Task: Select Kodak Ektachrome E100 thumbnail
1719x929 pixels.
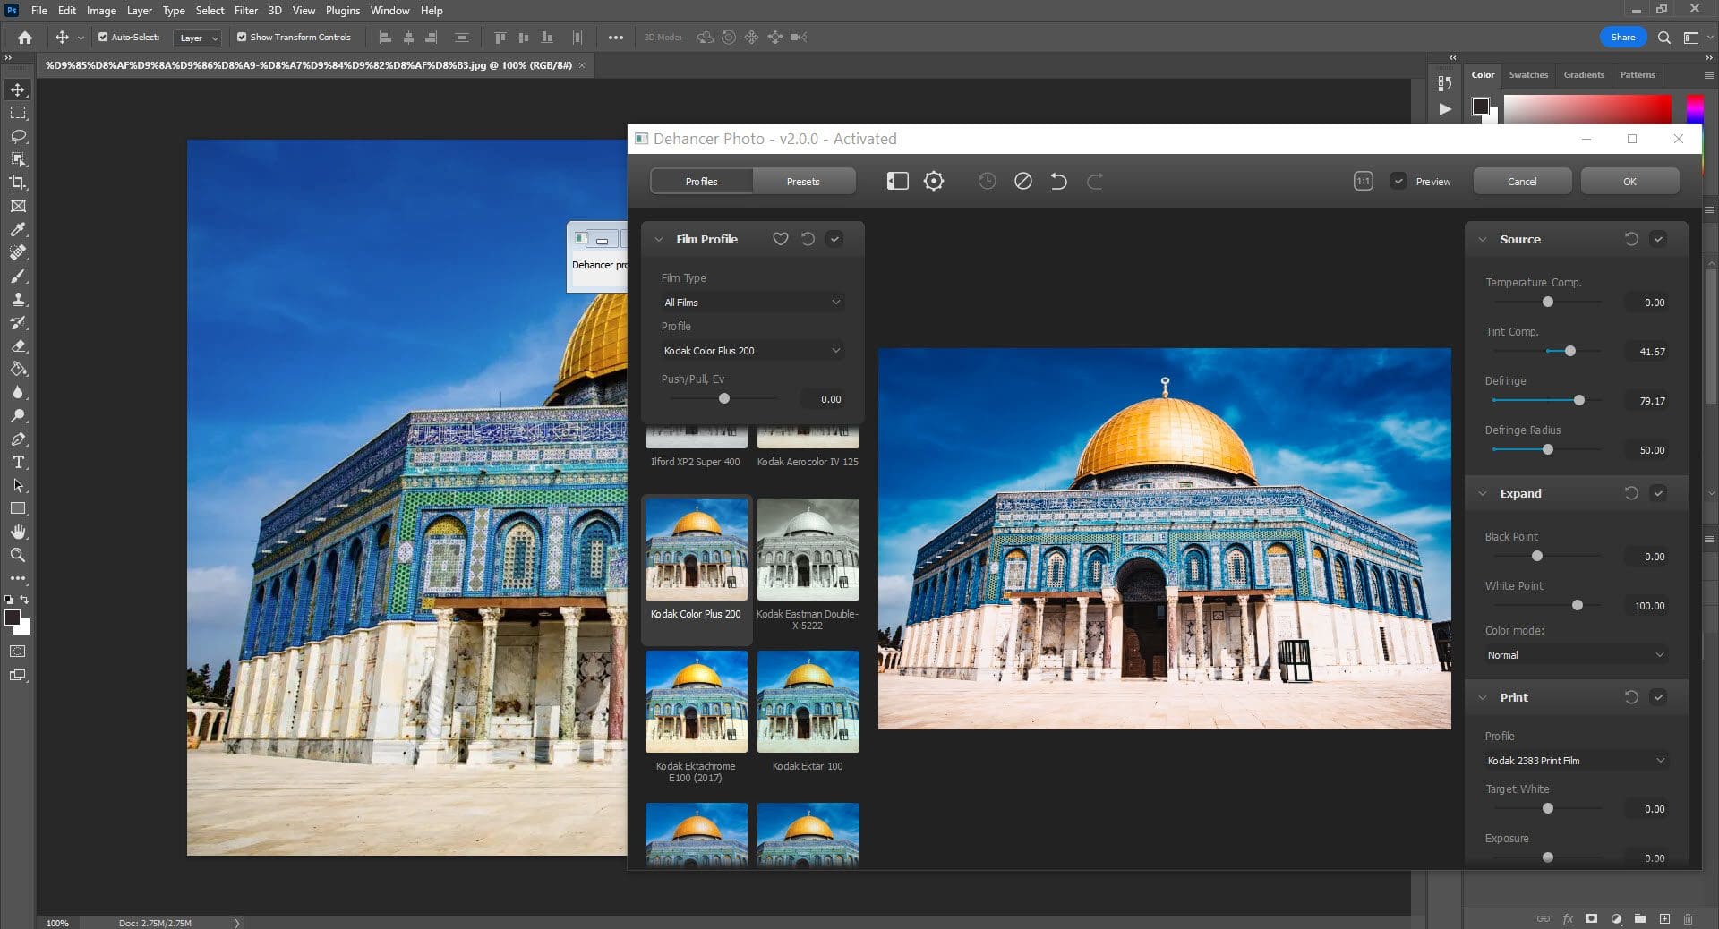Action: (696, 702)
